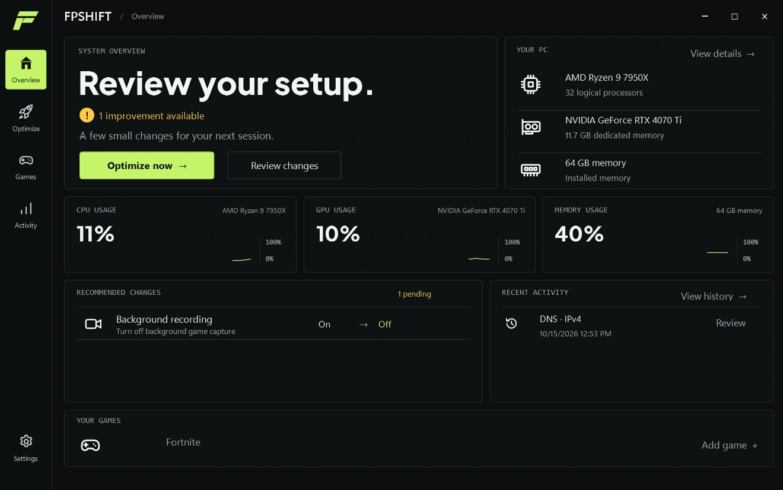
Task: Open View history for recent activity
Action: [x=714, y=296]
